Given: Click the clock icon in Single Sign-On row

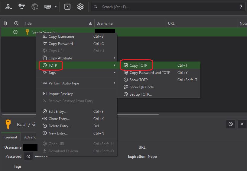Looking at the screenshot, I should (15, 32).
